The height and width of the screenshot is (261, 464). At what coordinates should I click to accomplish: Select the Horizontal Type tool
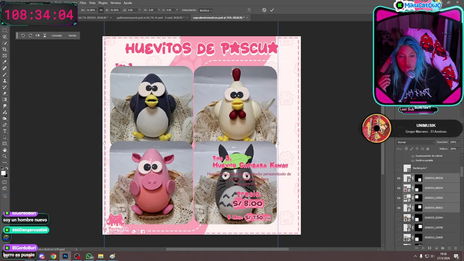(5, 131)
